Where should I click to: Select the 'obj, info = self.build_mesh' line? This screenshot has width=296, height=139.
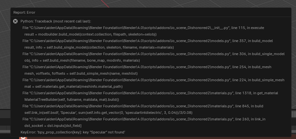(x=82, y=60)
